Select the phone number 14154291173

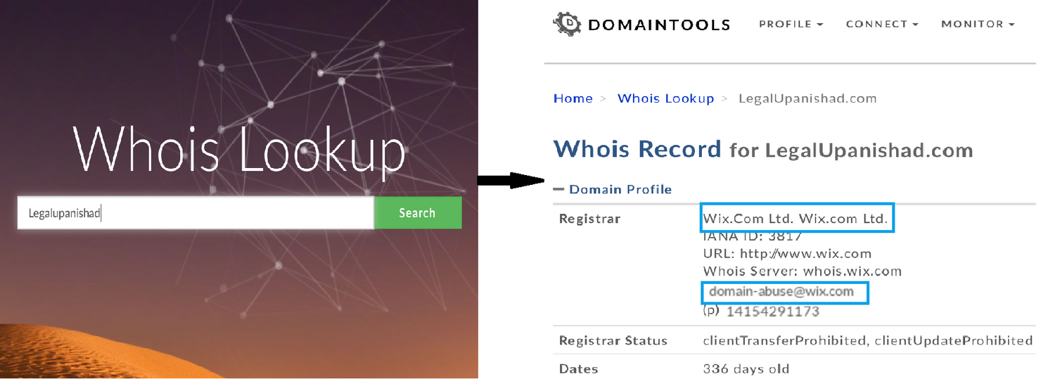[x=773, y=311]
